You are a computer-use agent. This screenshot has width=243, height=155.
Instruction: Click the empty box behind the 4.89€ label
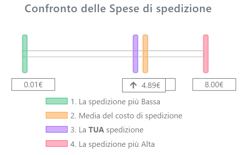[x=171, y=85]
